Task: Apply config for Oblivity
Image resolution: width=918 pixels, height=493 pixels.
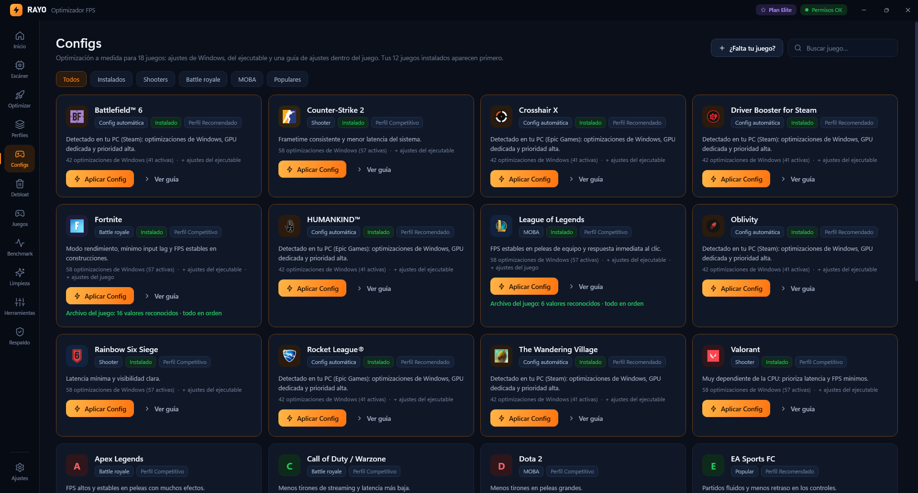Action: click(x=736, y=289)
